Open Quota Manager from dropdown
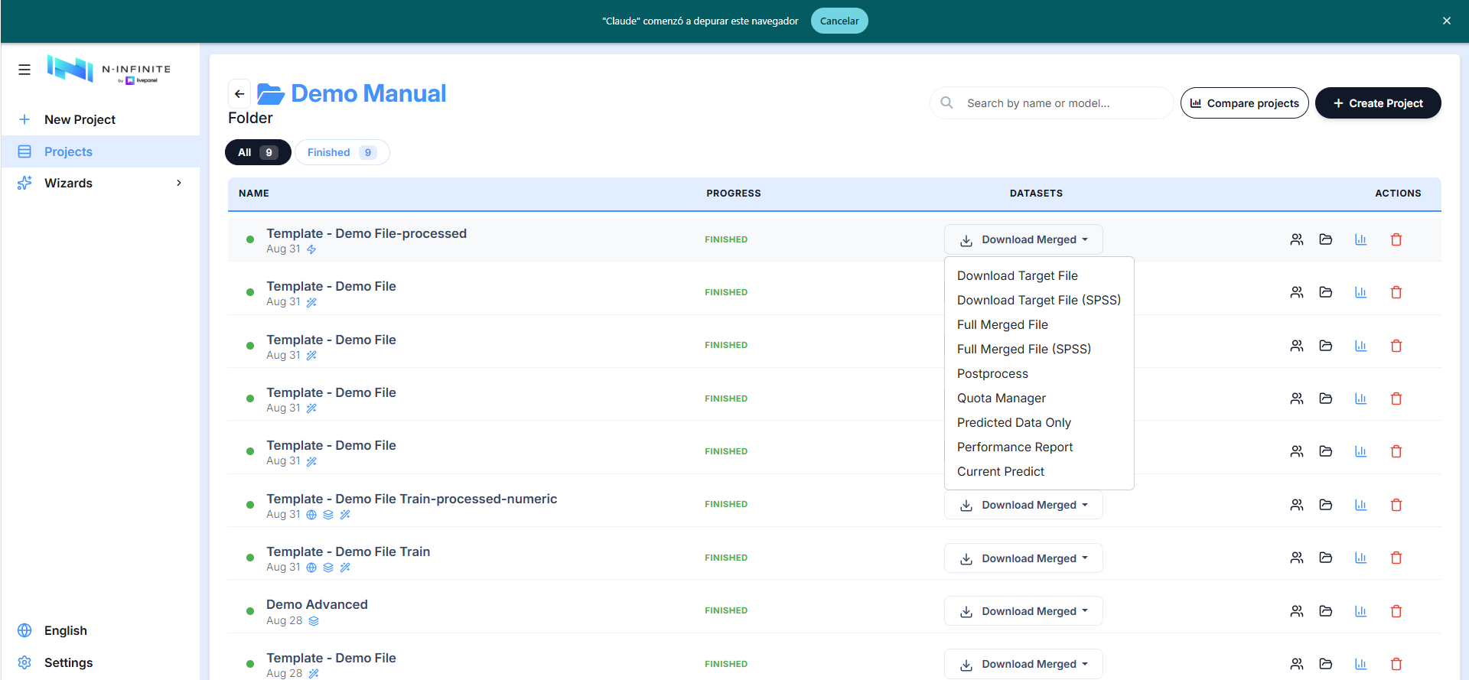This screenshot has width=1469, height=680. [1002, 398]
